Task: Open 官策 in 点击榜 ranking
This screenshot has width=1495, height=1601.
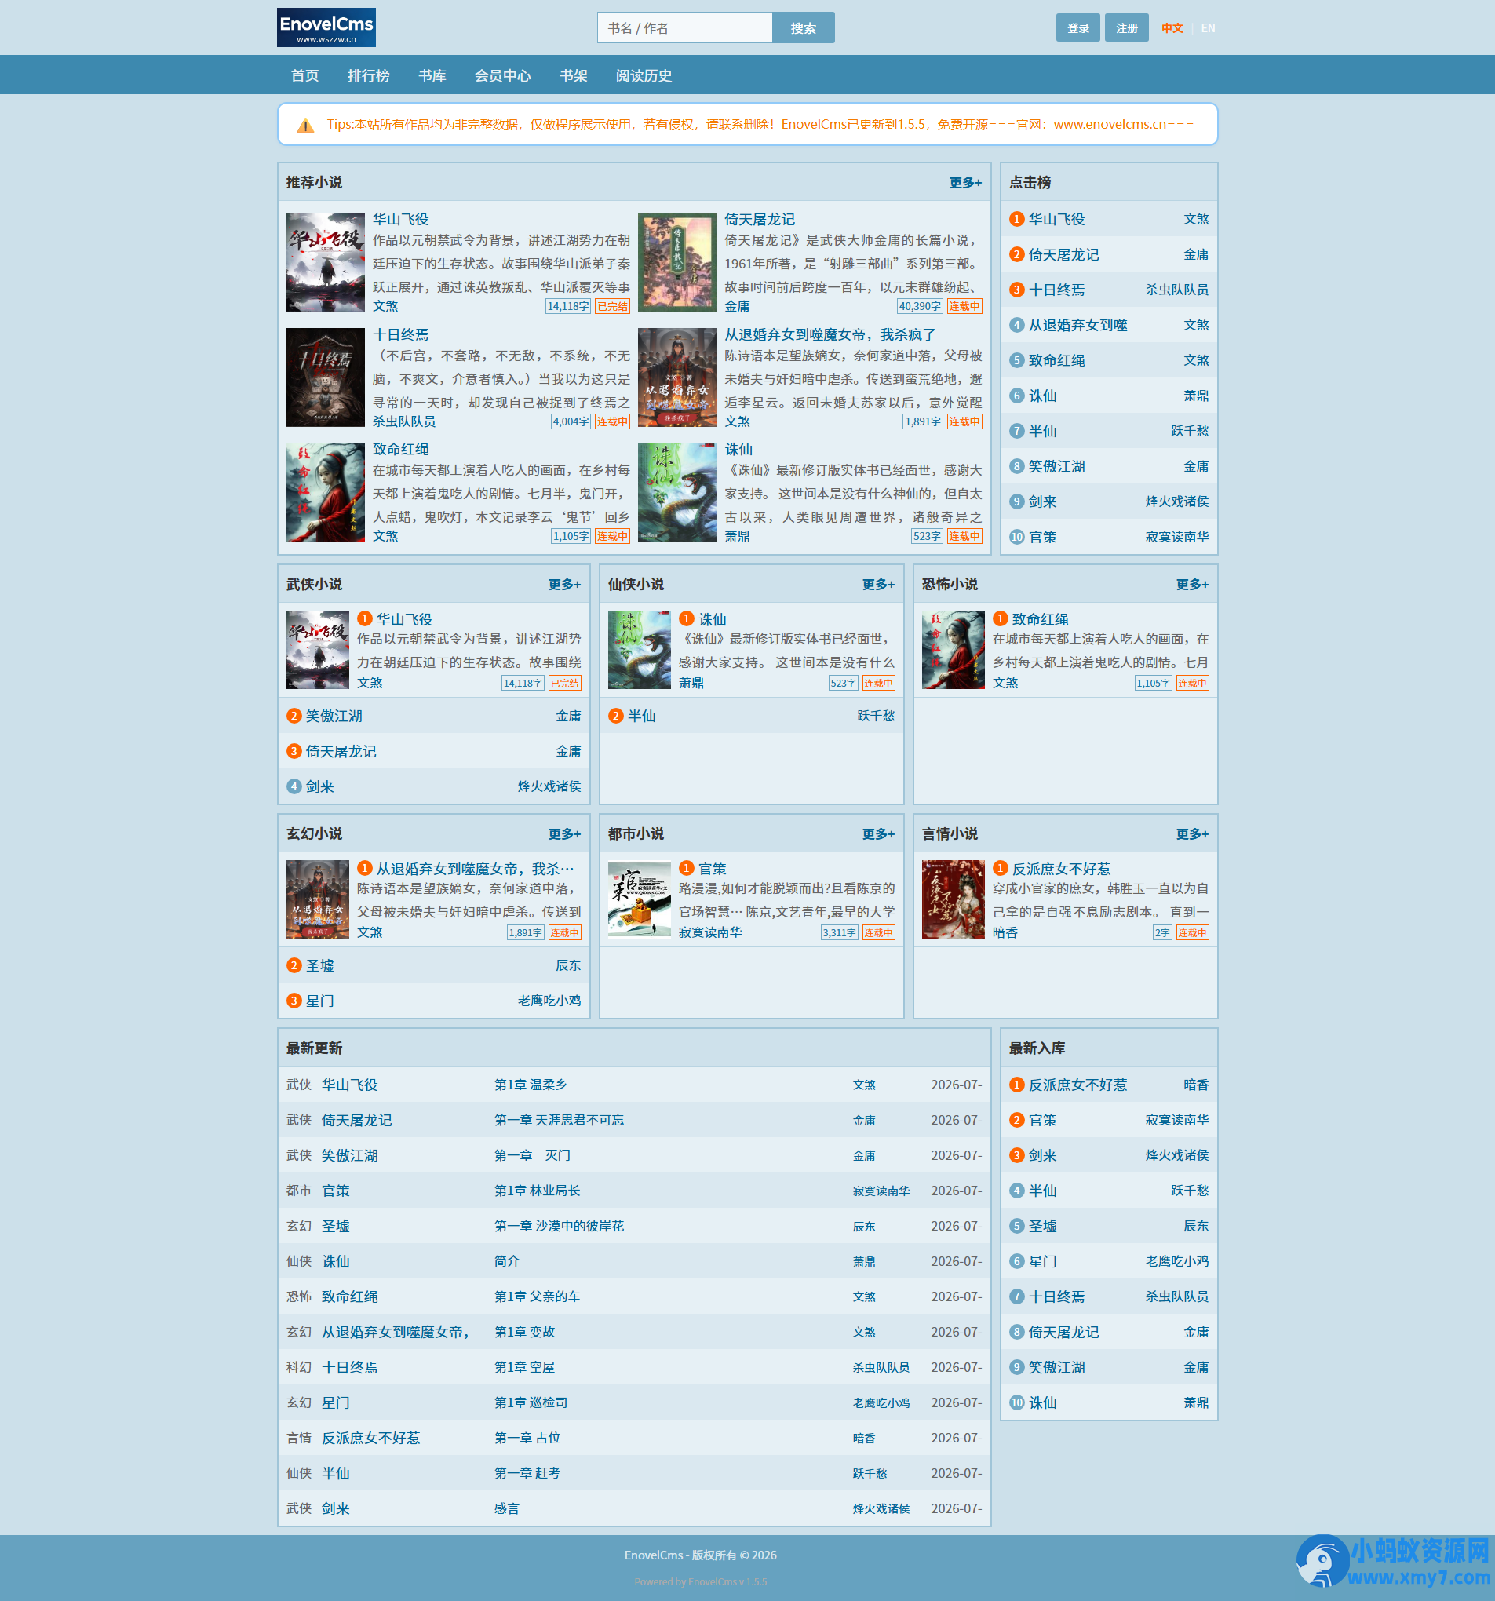Action: click(x=1042, y=537)
